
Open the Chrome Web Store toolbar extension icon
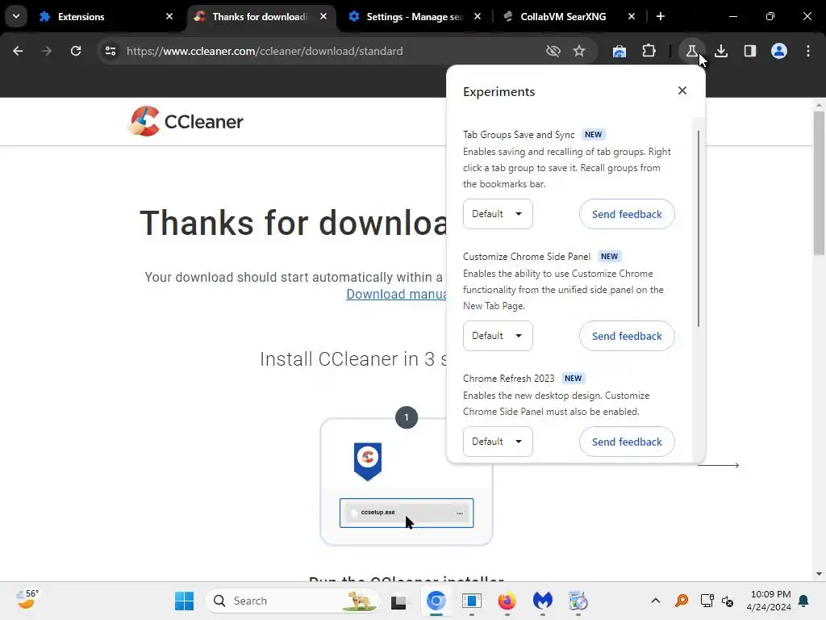619,51
